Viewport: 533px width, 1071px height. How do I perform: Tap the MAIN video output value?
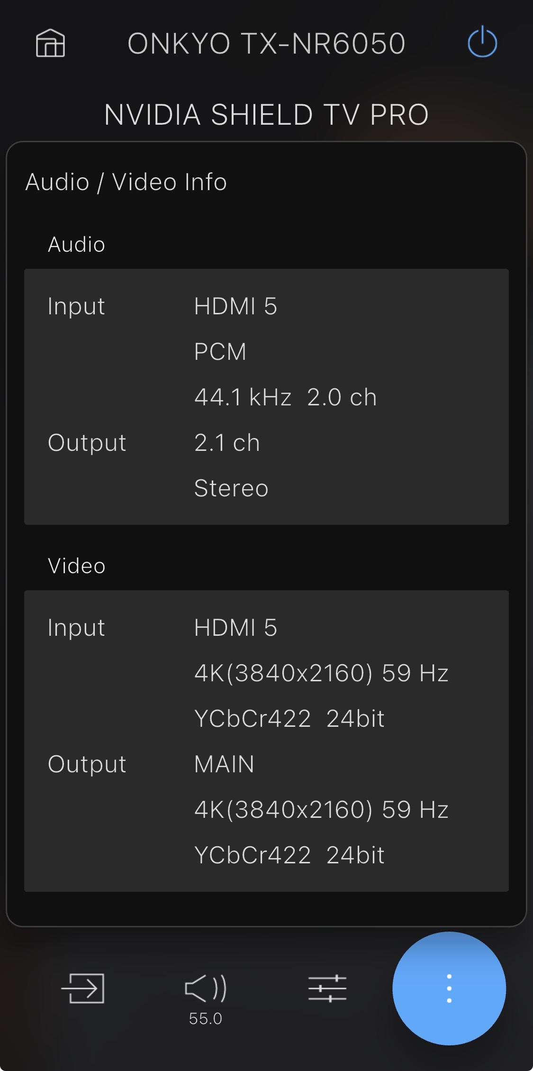point(224,764)
